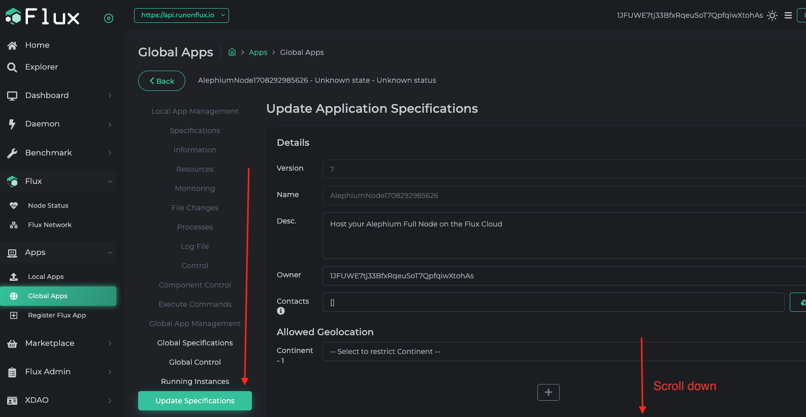This screenshot has width=806, height=417.
Task: Select the Execute Commands tab
Action: [x=195, y=304]
